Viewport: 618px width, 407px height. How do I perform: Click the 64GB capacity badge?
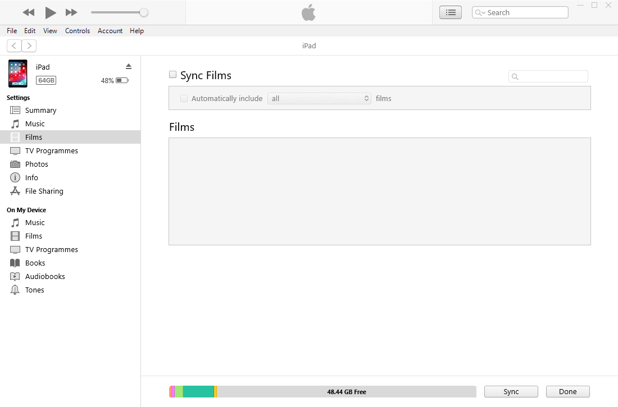[46, 80]
